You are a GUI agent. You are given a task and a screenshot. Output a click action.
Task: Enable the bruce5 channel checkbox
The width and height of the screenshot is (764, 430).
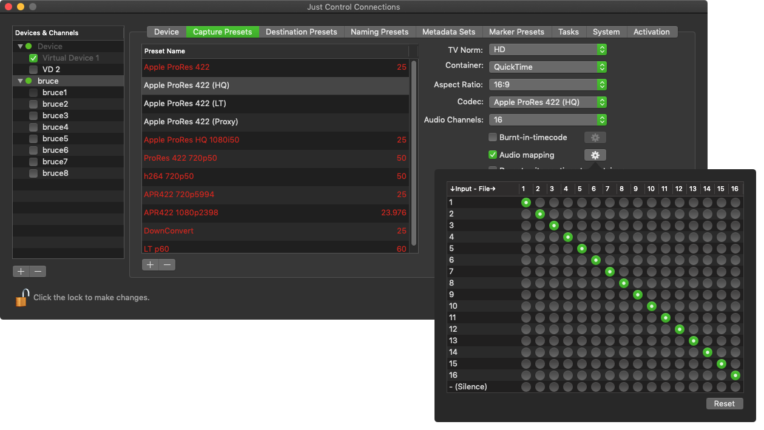pos(33,139)
